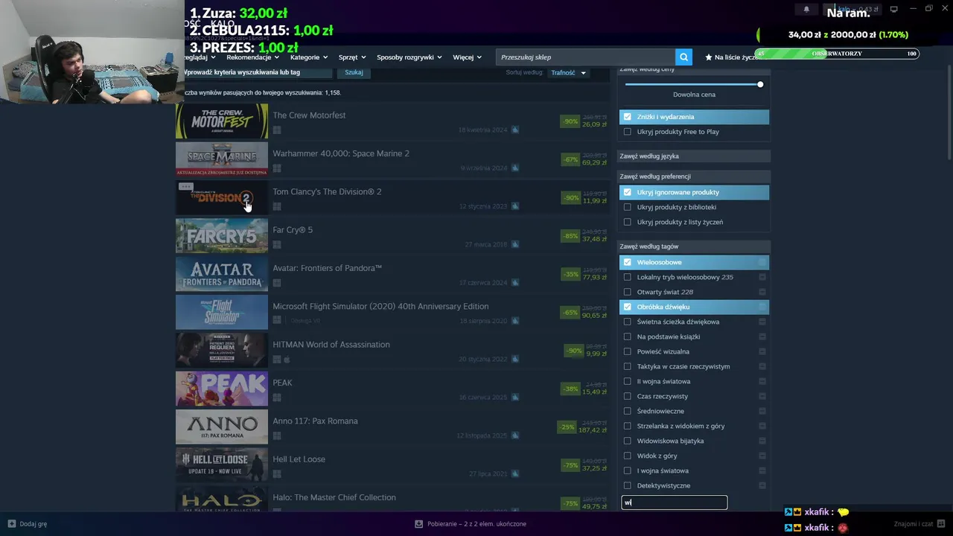Click exclude-tag icon beside Lokalny tryb wieloosobowy
Image resolution: width=953 pixels, height=536 pixels.
(x=762, y=277)
